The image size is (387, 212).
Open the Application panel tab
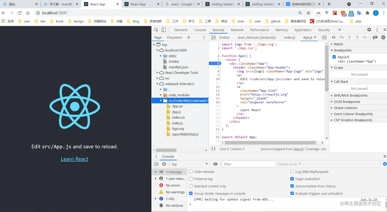click(303, 30)
